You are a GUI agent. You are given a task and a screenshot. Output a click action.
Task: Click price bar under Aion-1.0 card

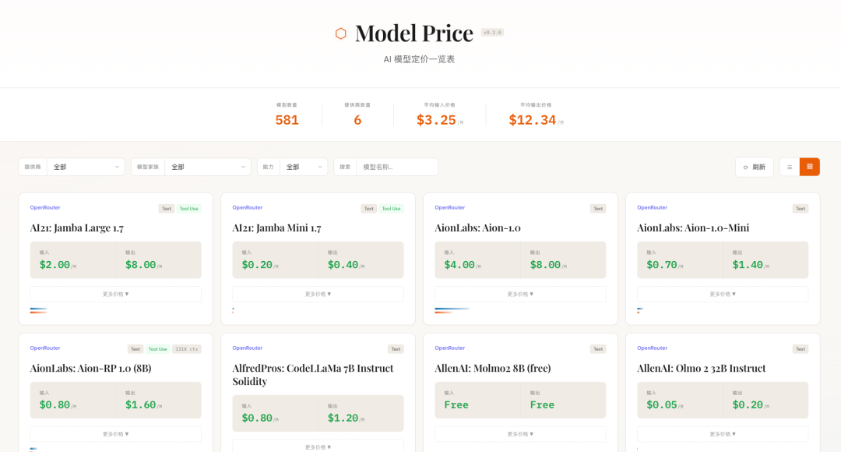(x=452, y=310)
